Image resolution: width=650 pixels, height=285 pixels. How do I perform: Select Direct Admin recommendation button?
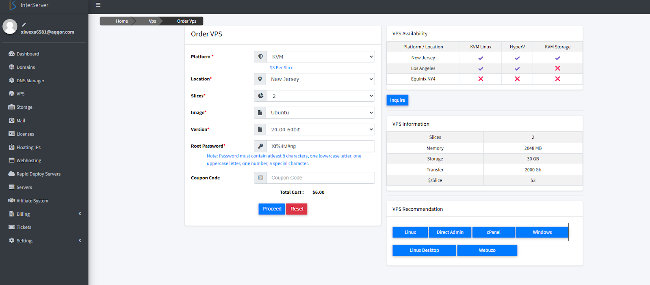click(450, 232)
